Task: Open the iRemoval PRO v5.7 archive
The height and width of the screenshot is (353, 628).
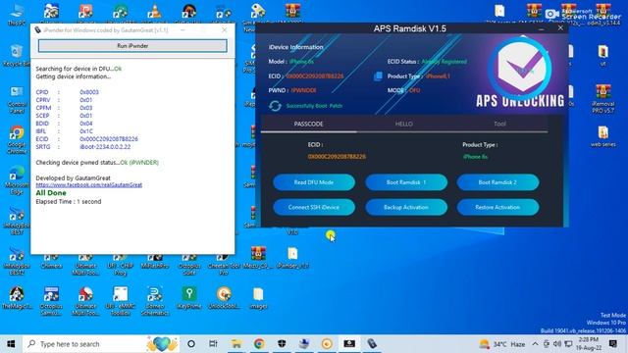Action: point(603,99)
